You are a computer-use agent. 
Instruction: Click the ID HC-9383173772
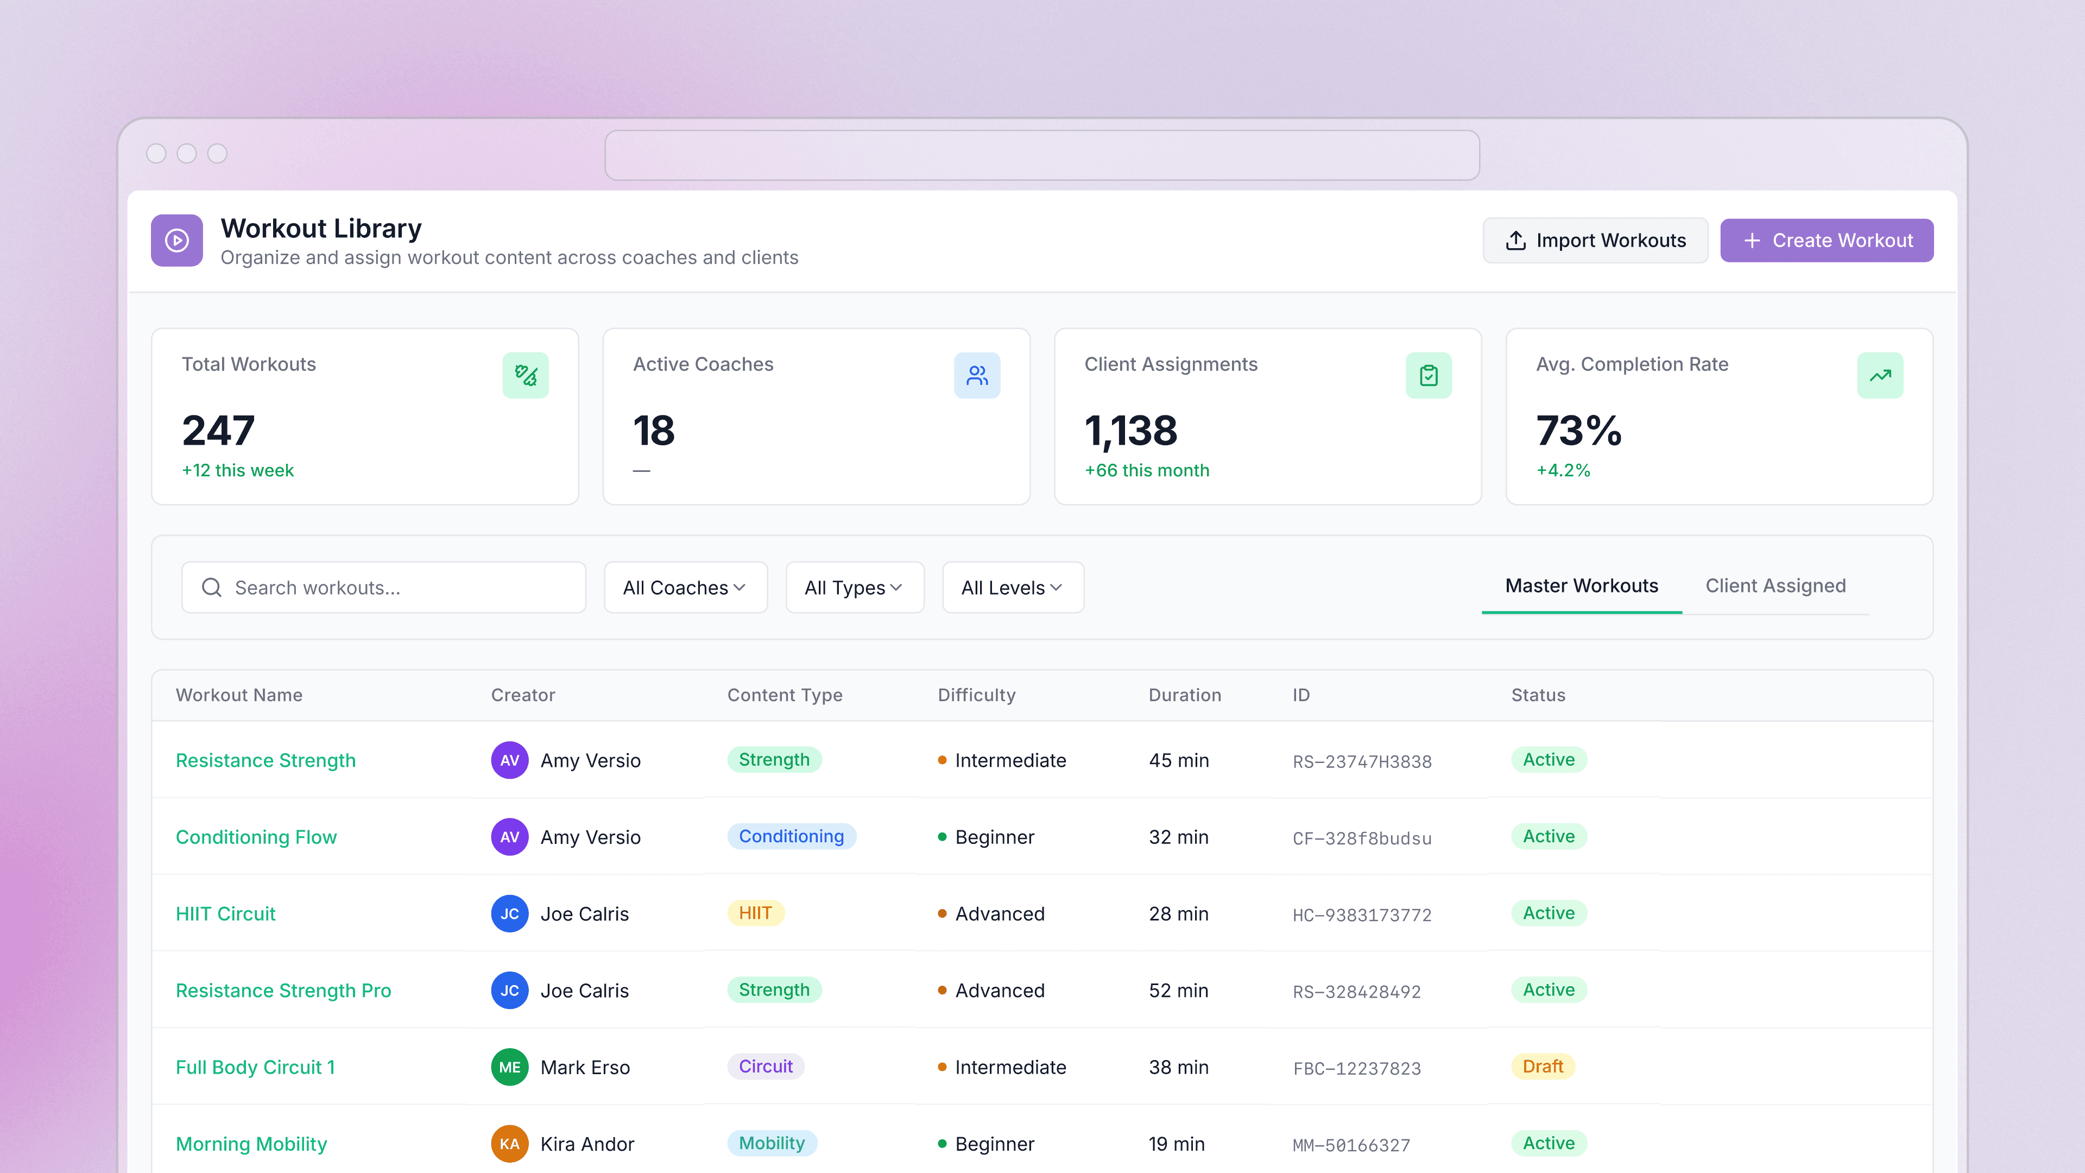point(1362,916)
